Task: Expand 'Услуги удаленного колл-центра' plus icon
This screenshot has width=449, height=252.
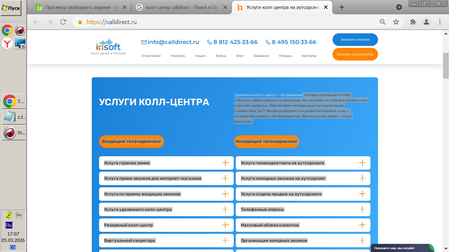Action: click(225, 209)
